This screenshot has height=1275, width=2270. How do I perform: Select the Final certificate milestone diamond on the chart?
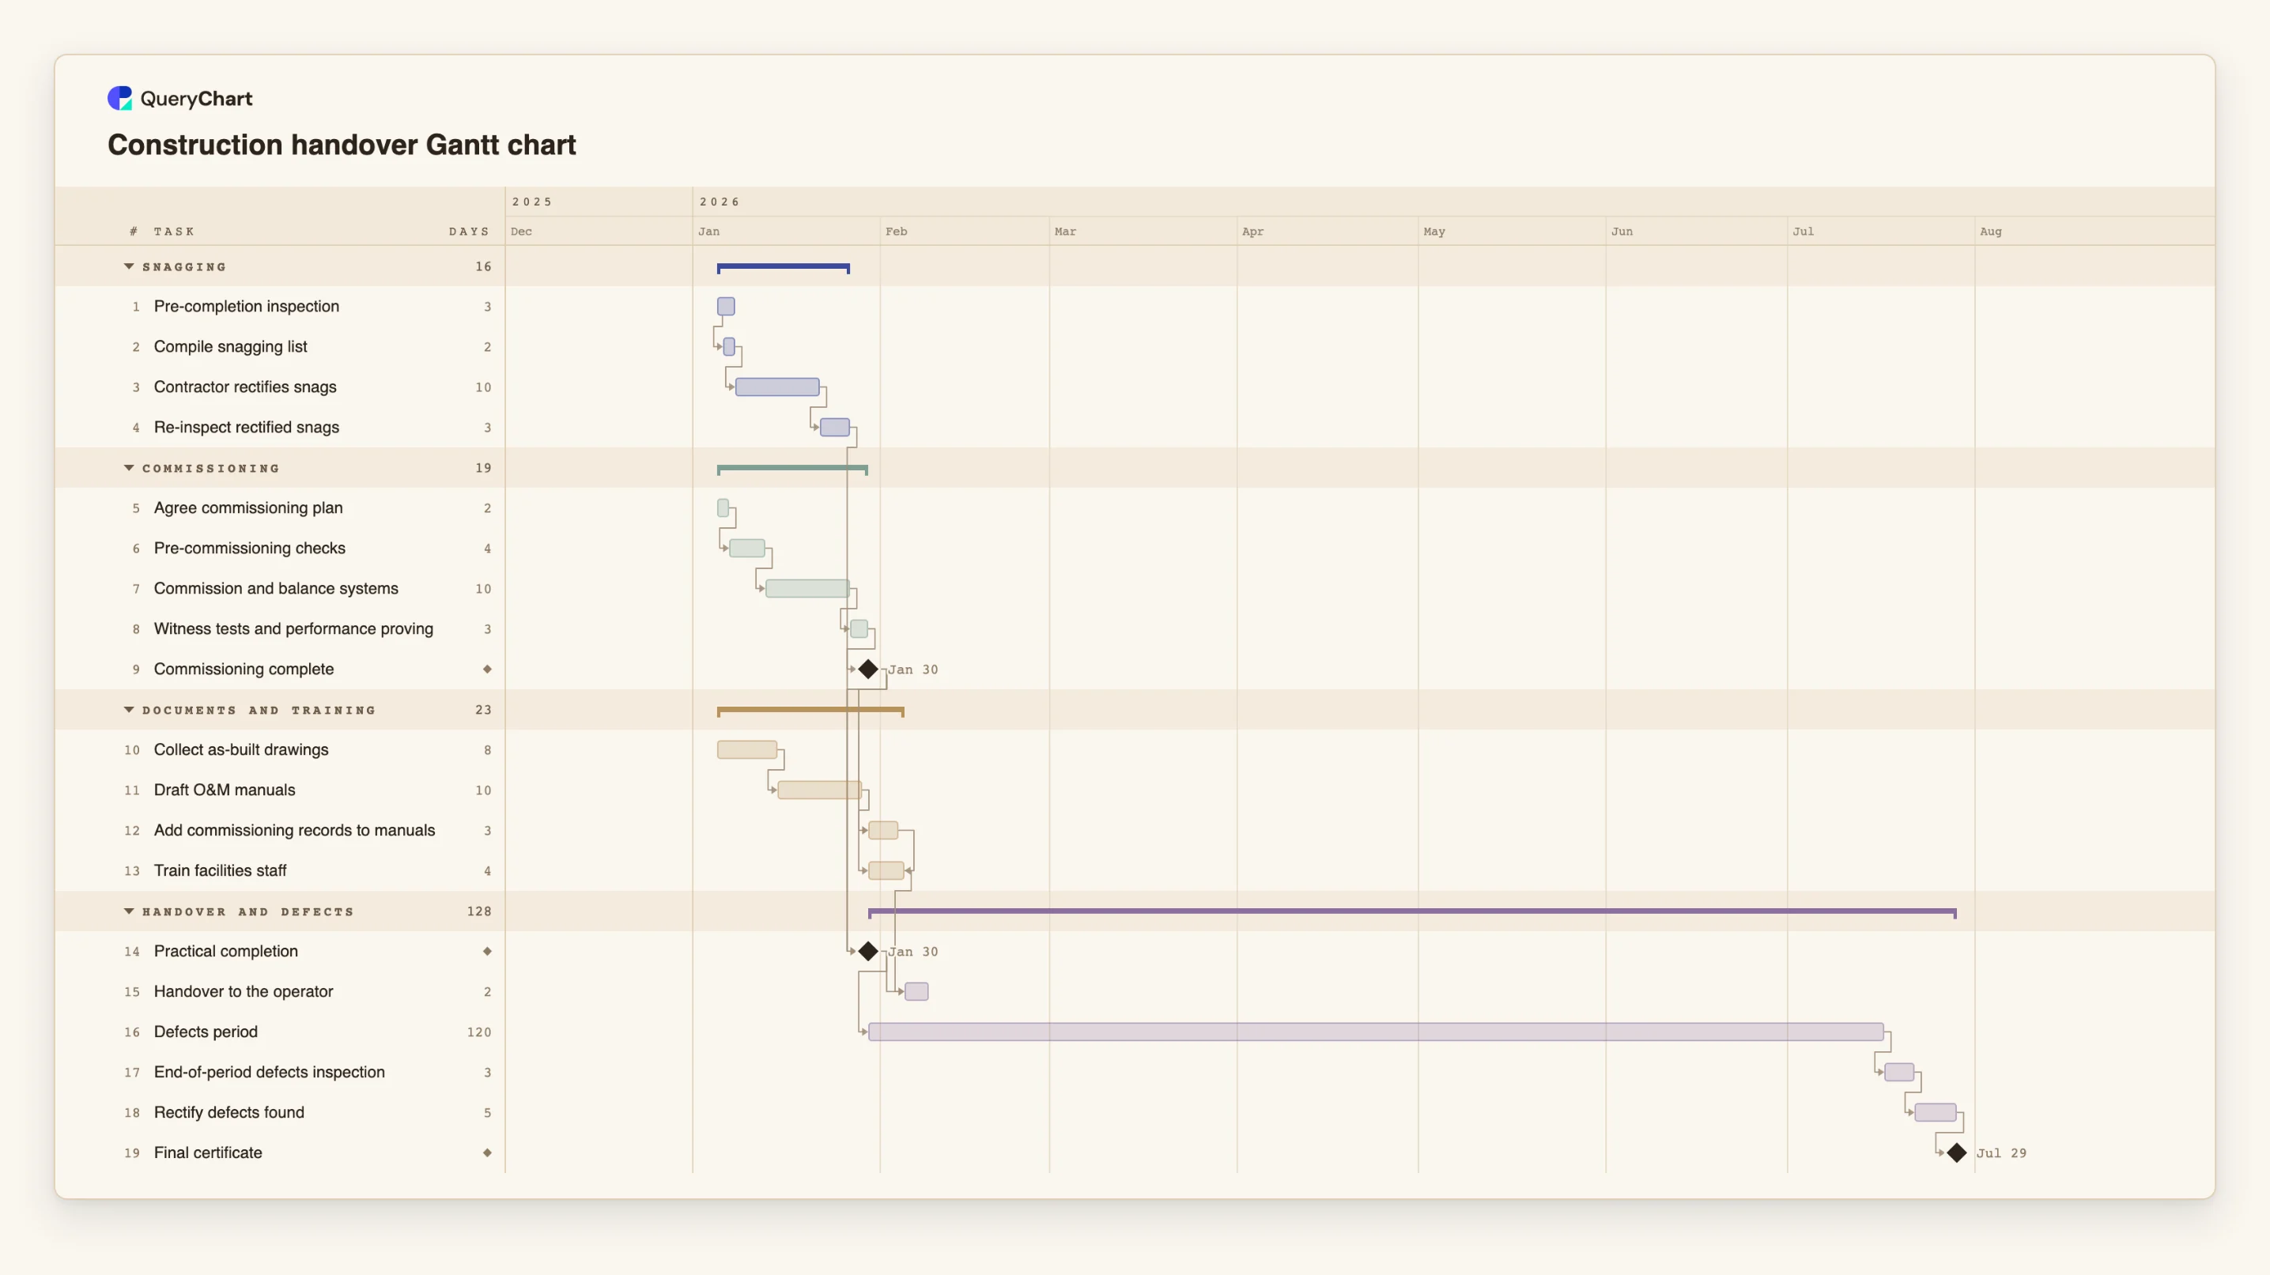(1956, 1152)
